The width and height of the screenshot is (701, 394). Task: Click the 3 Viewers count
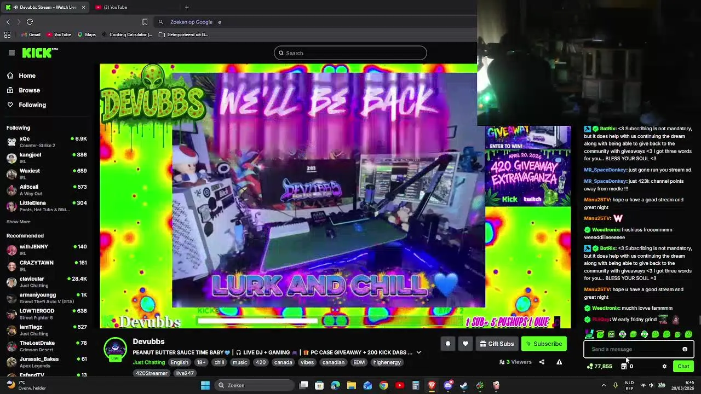tap(515, 362)
